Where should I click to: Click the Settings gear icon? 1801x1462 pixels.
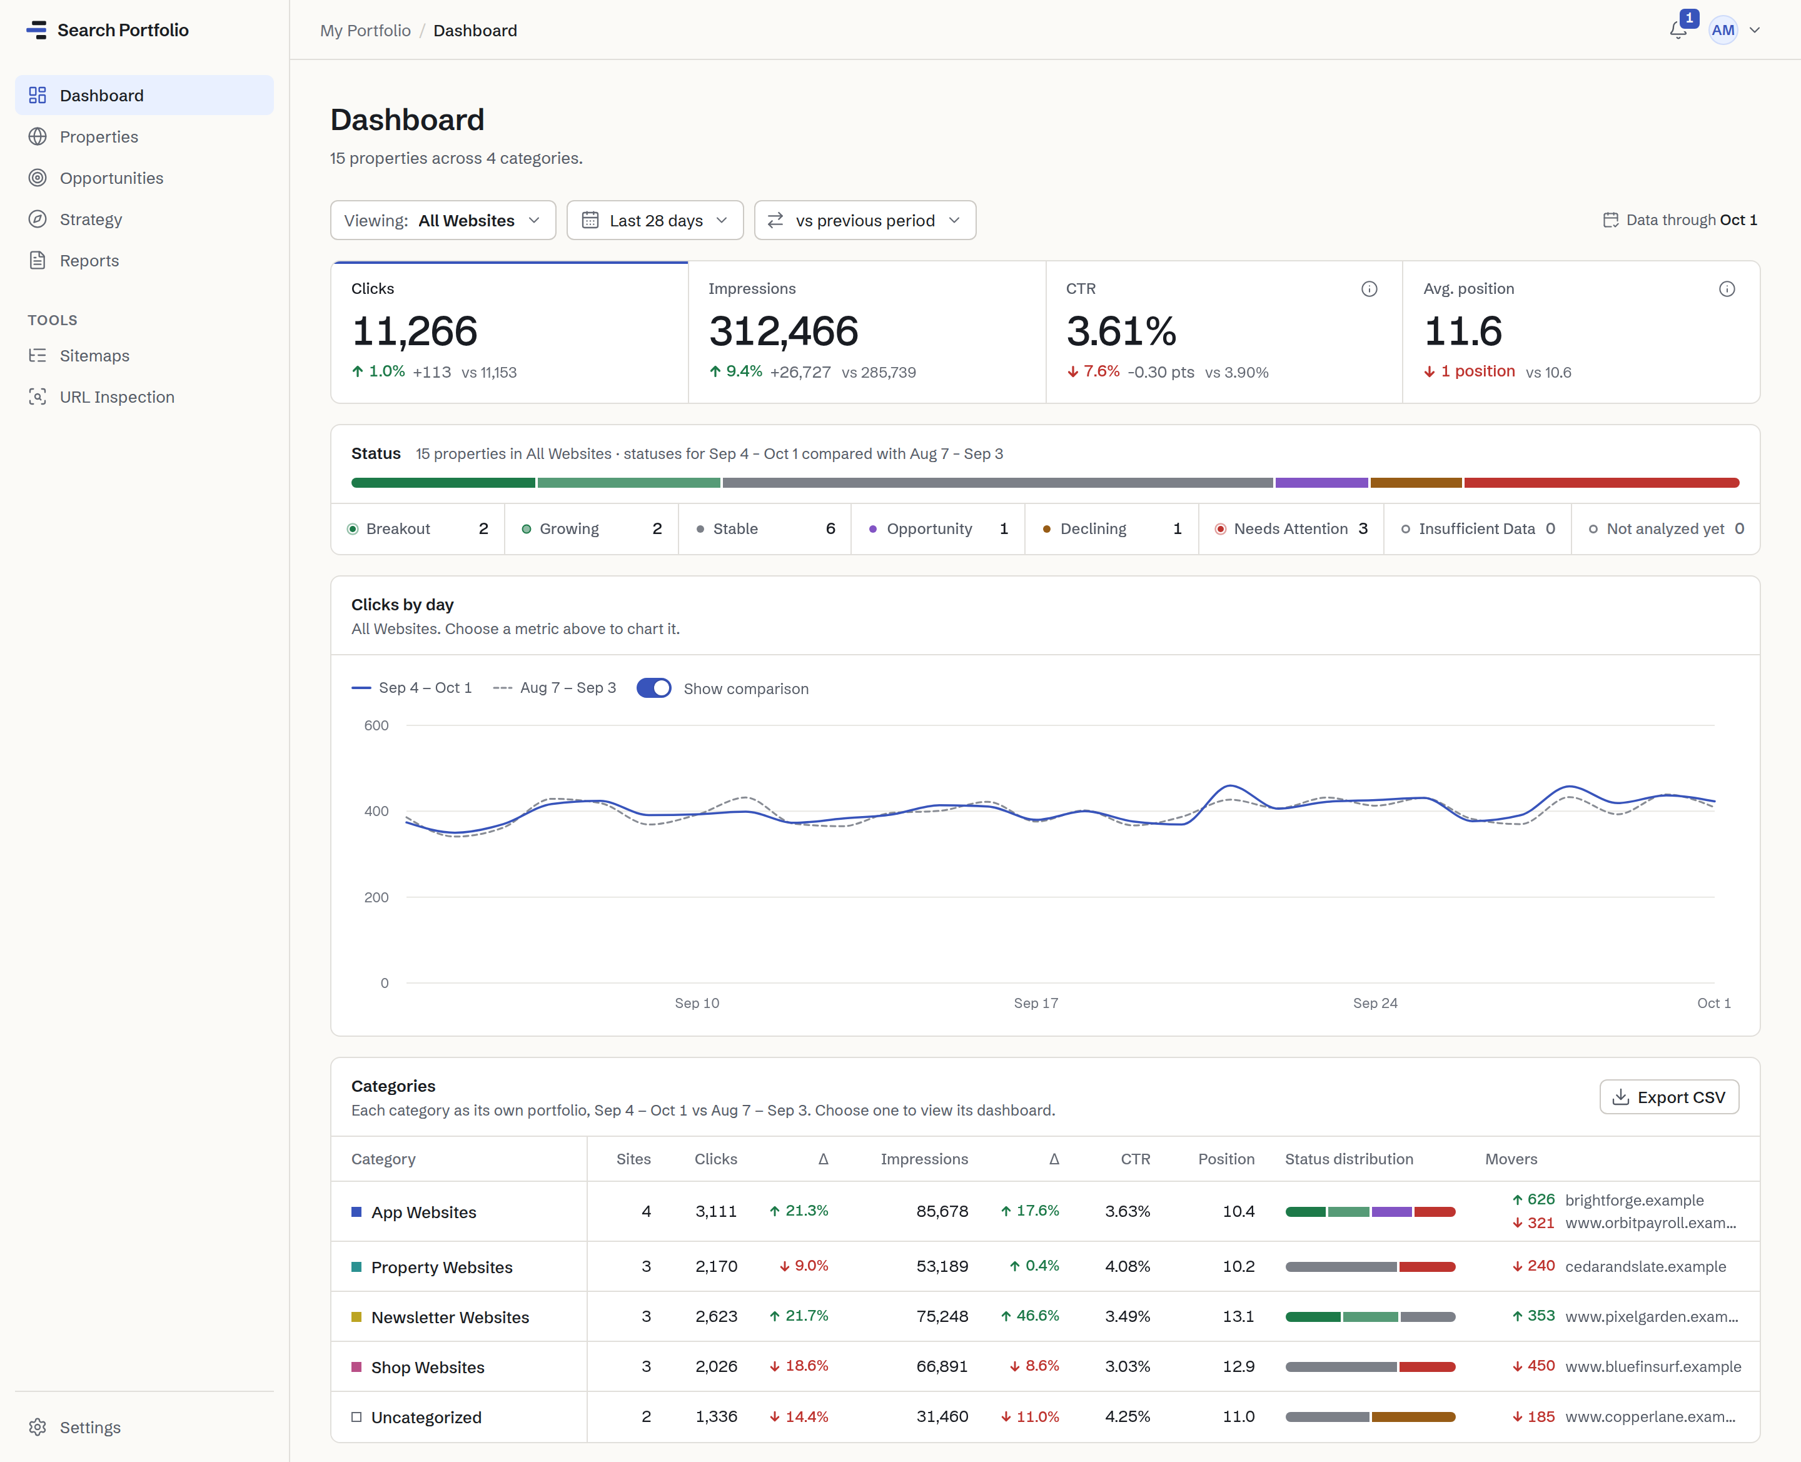point(37,1426)
